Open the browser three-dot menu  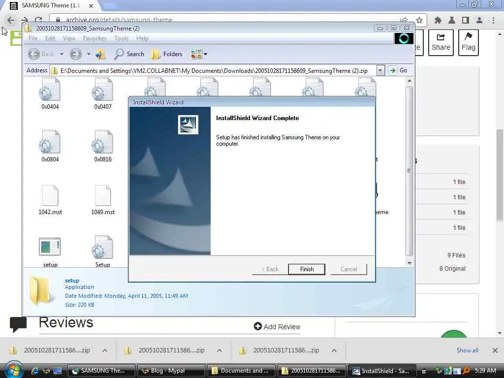point(493,20)
